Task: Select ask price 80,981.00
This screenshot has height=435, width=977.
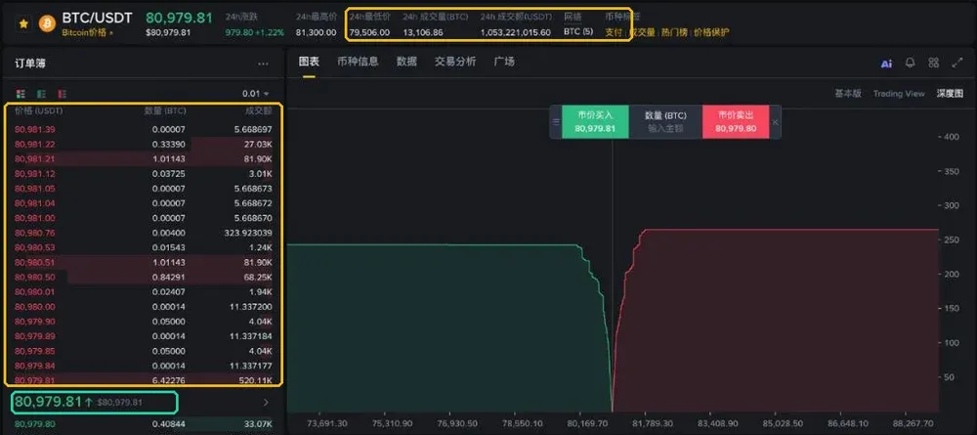Action: [33, 218]
